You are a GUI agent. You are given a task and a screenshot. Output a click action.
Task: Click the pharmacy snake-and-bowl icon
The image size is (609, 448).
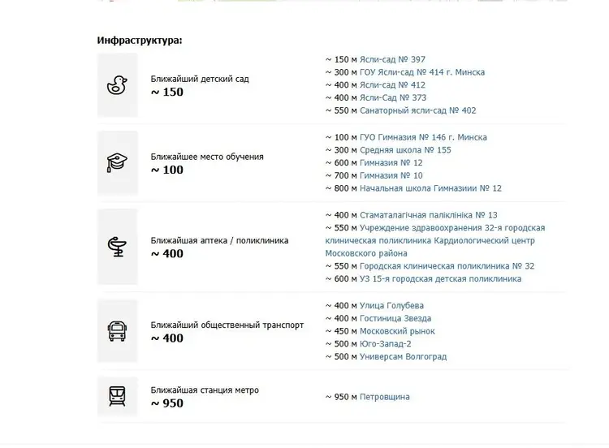[x=117, y=247]
